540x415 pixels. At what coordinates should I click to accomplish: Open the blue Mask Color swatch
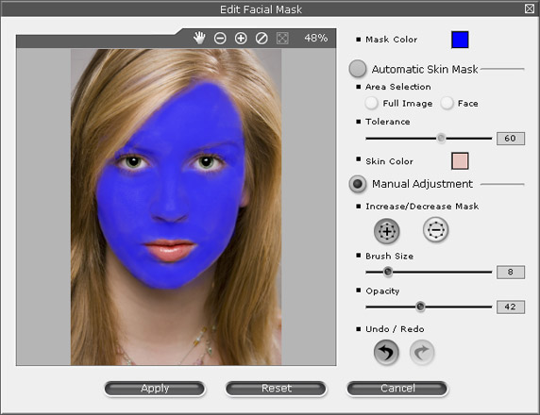460,40
